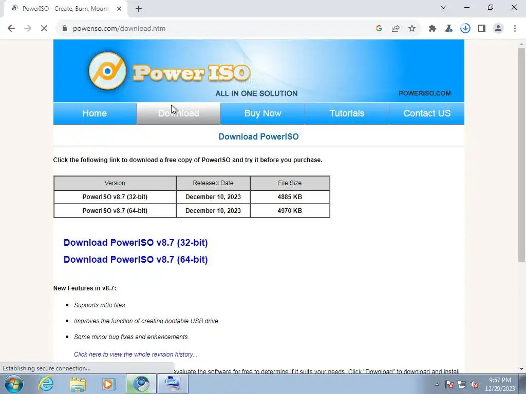Open the Chrome profile avatar

498,29
